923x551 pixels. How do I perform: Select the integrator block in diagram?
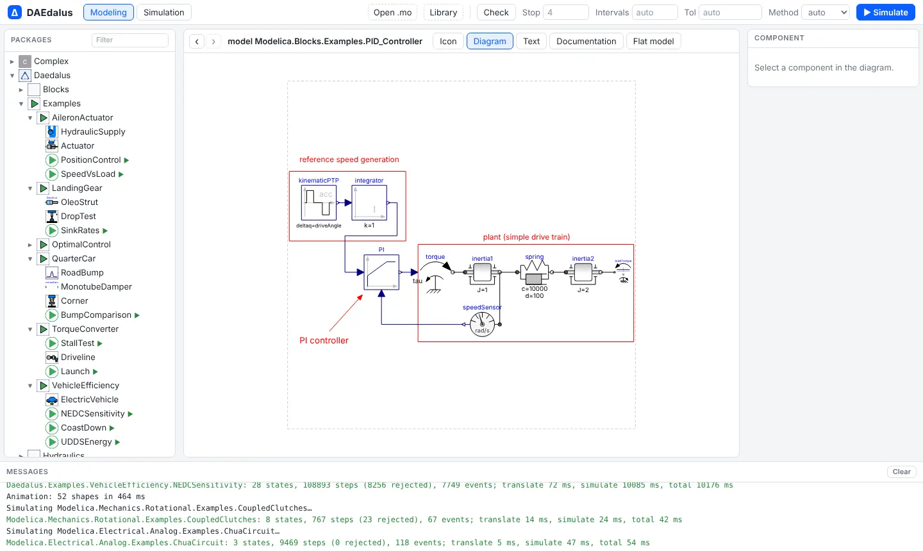[x=369, y=203]
